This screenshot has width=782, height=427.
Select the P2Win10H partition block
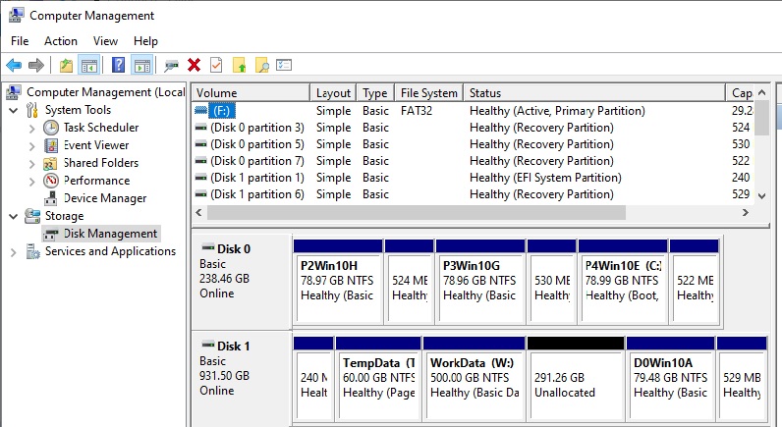pos(338,282)
